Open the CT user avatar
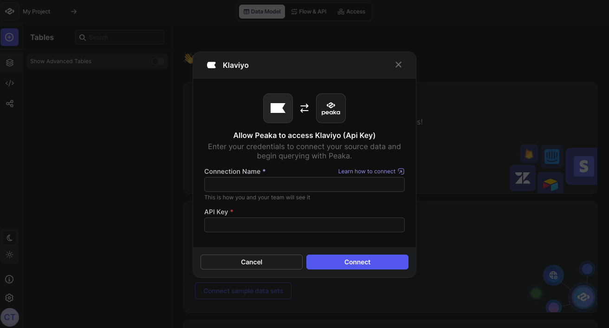 pos(10,317)
